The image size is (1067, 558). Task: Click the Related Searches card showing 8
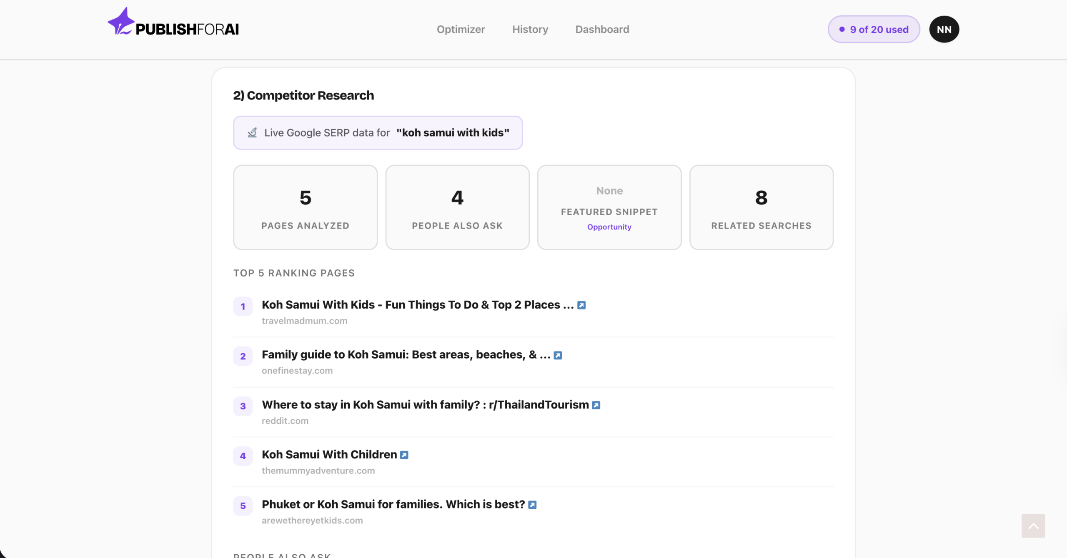pos(761,207)
